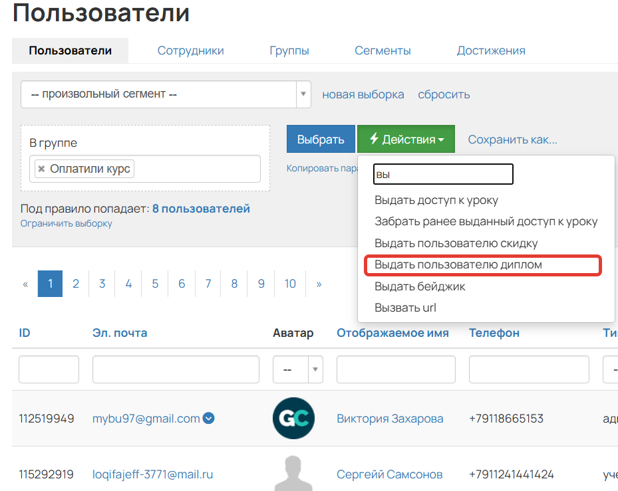Sort by Отображаемое имя column header

(x=392, y=333)
